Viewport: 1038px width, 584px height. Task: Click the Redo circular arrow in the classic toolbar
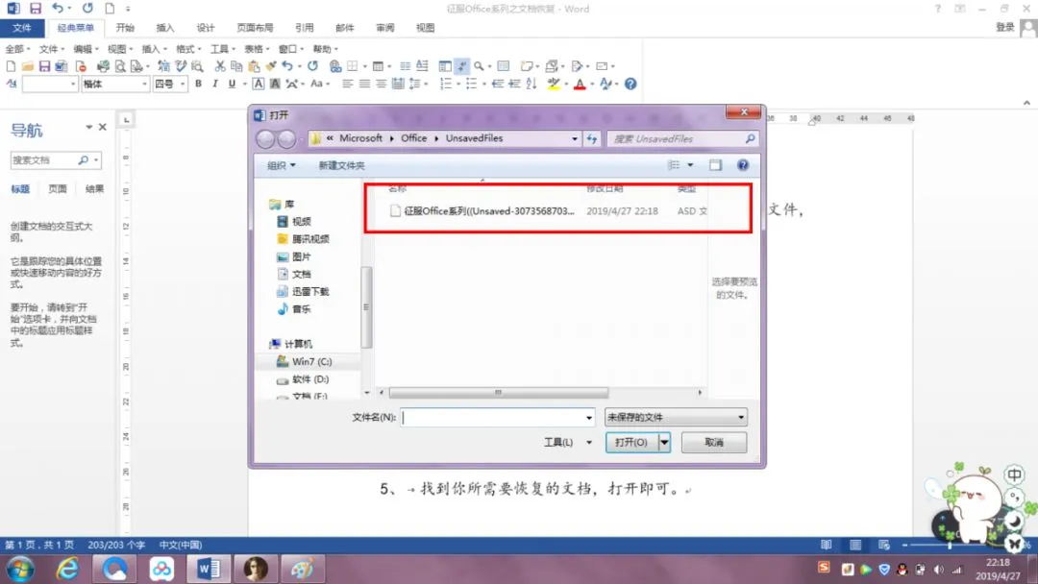[313, 66]
